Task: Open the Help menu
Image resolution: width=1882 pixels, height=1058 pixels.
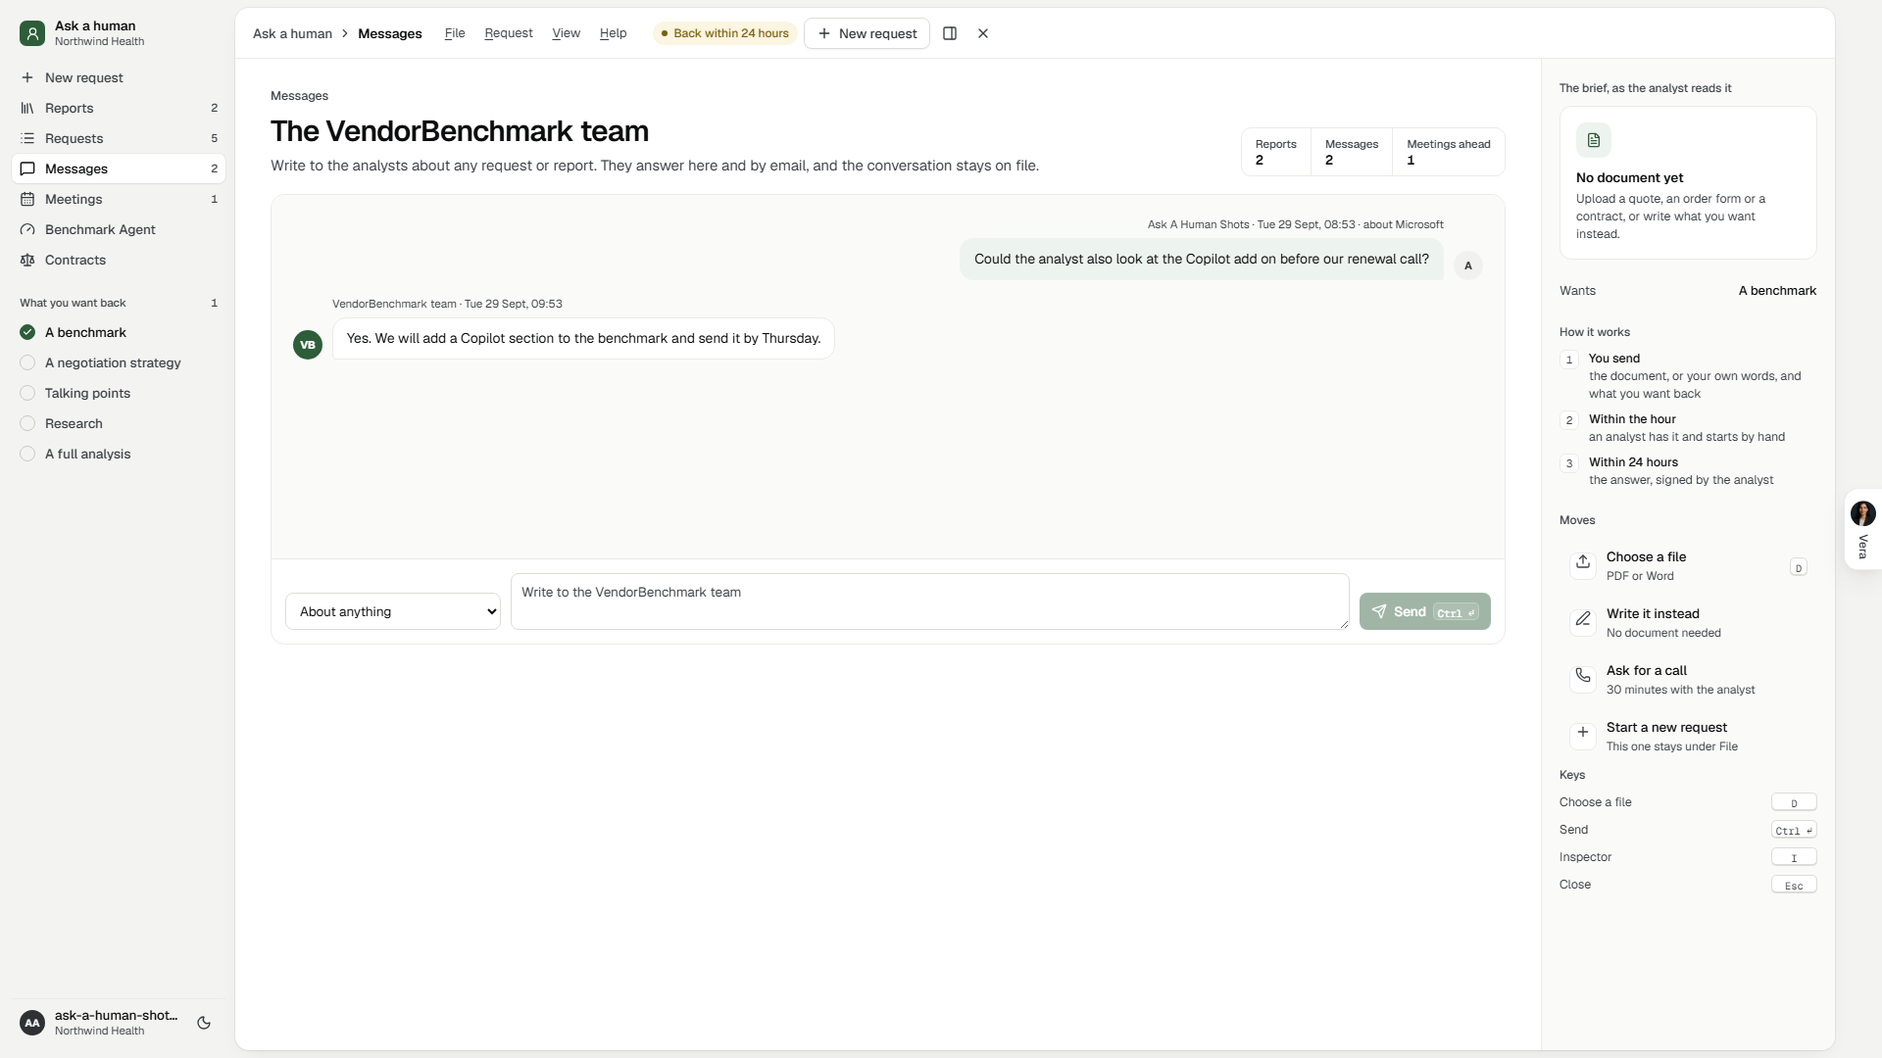Action: pyautogui.click(x=613, y=33)
